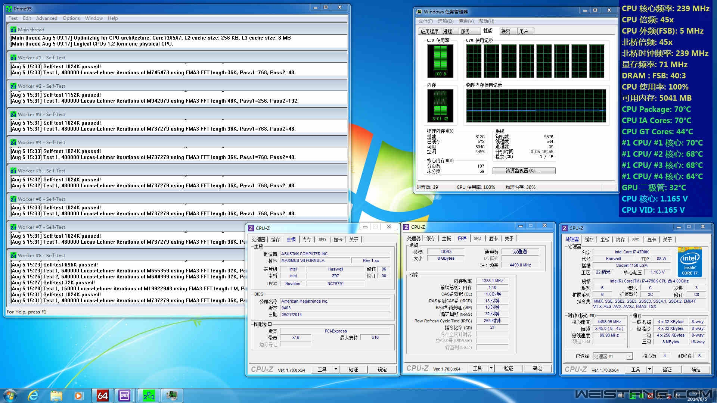Switch to 关于 tab in processor CPU-Z
This screenshot has width=717, height=403.
[667, 240]
